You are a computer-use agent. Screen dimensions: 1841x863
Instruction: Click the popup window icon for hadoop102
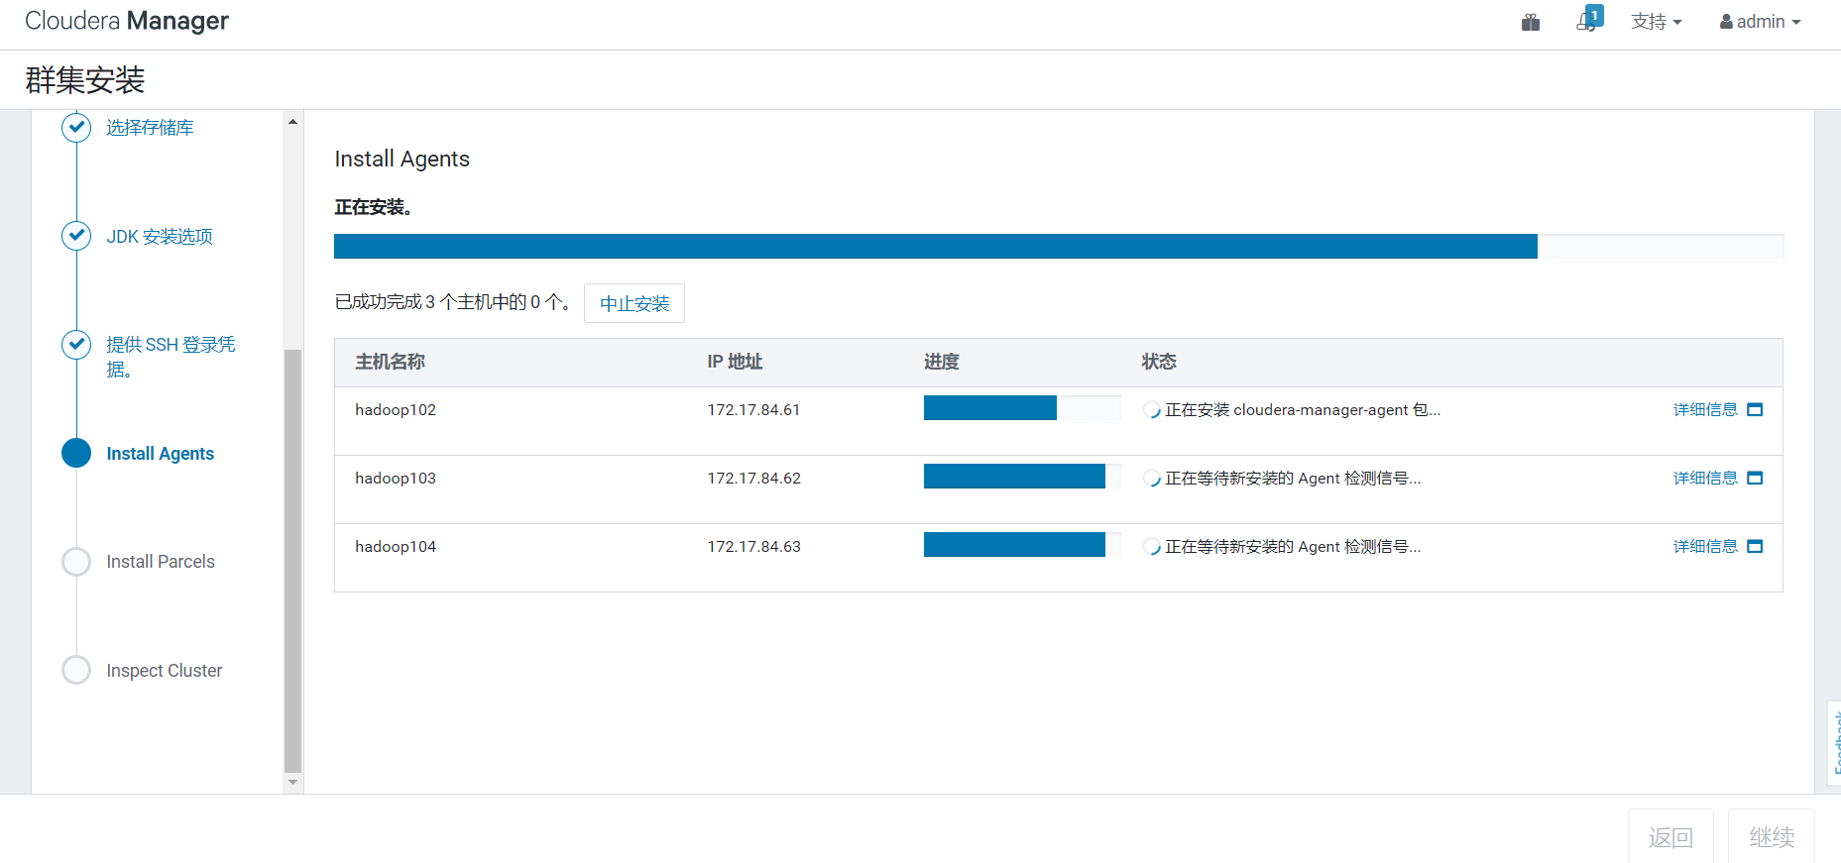(x=1755, y=410)
